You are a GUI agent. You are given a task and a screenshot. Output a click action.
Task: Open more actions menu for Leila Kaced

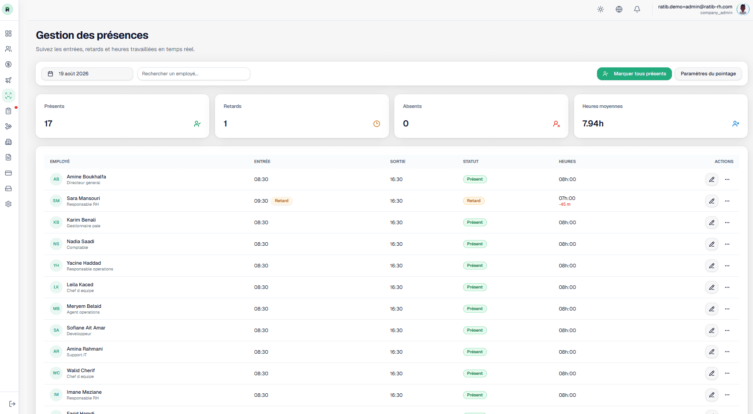[727, 287]
